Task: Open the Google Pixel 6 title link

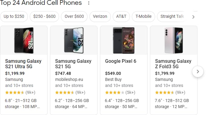Action: [121, 61]
